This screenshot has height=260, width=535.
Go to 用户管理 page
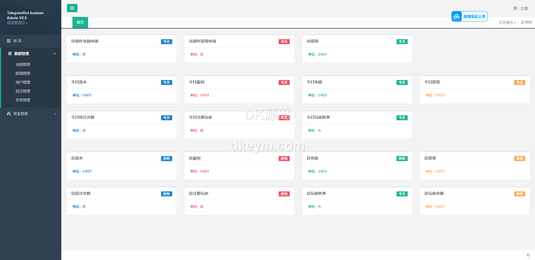[x=23, y=82]
